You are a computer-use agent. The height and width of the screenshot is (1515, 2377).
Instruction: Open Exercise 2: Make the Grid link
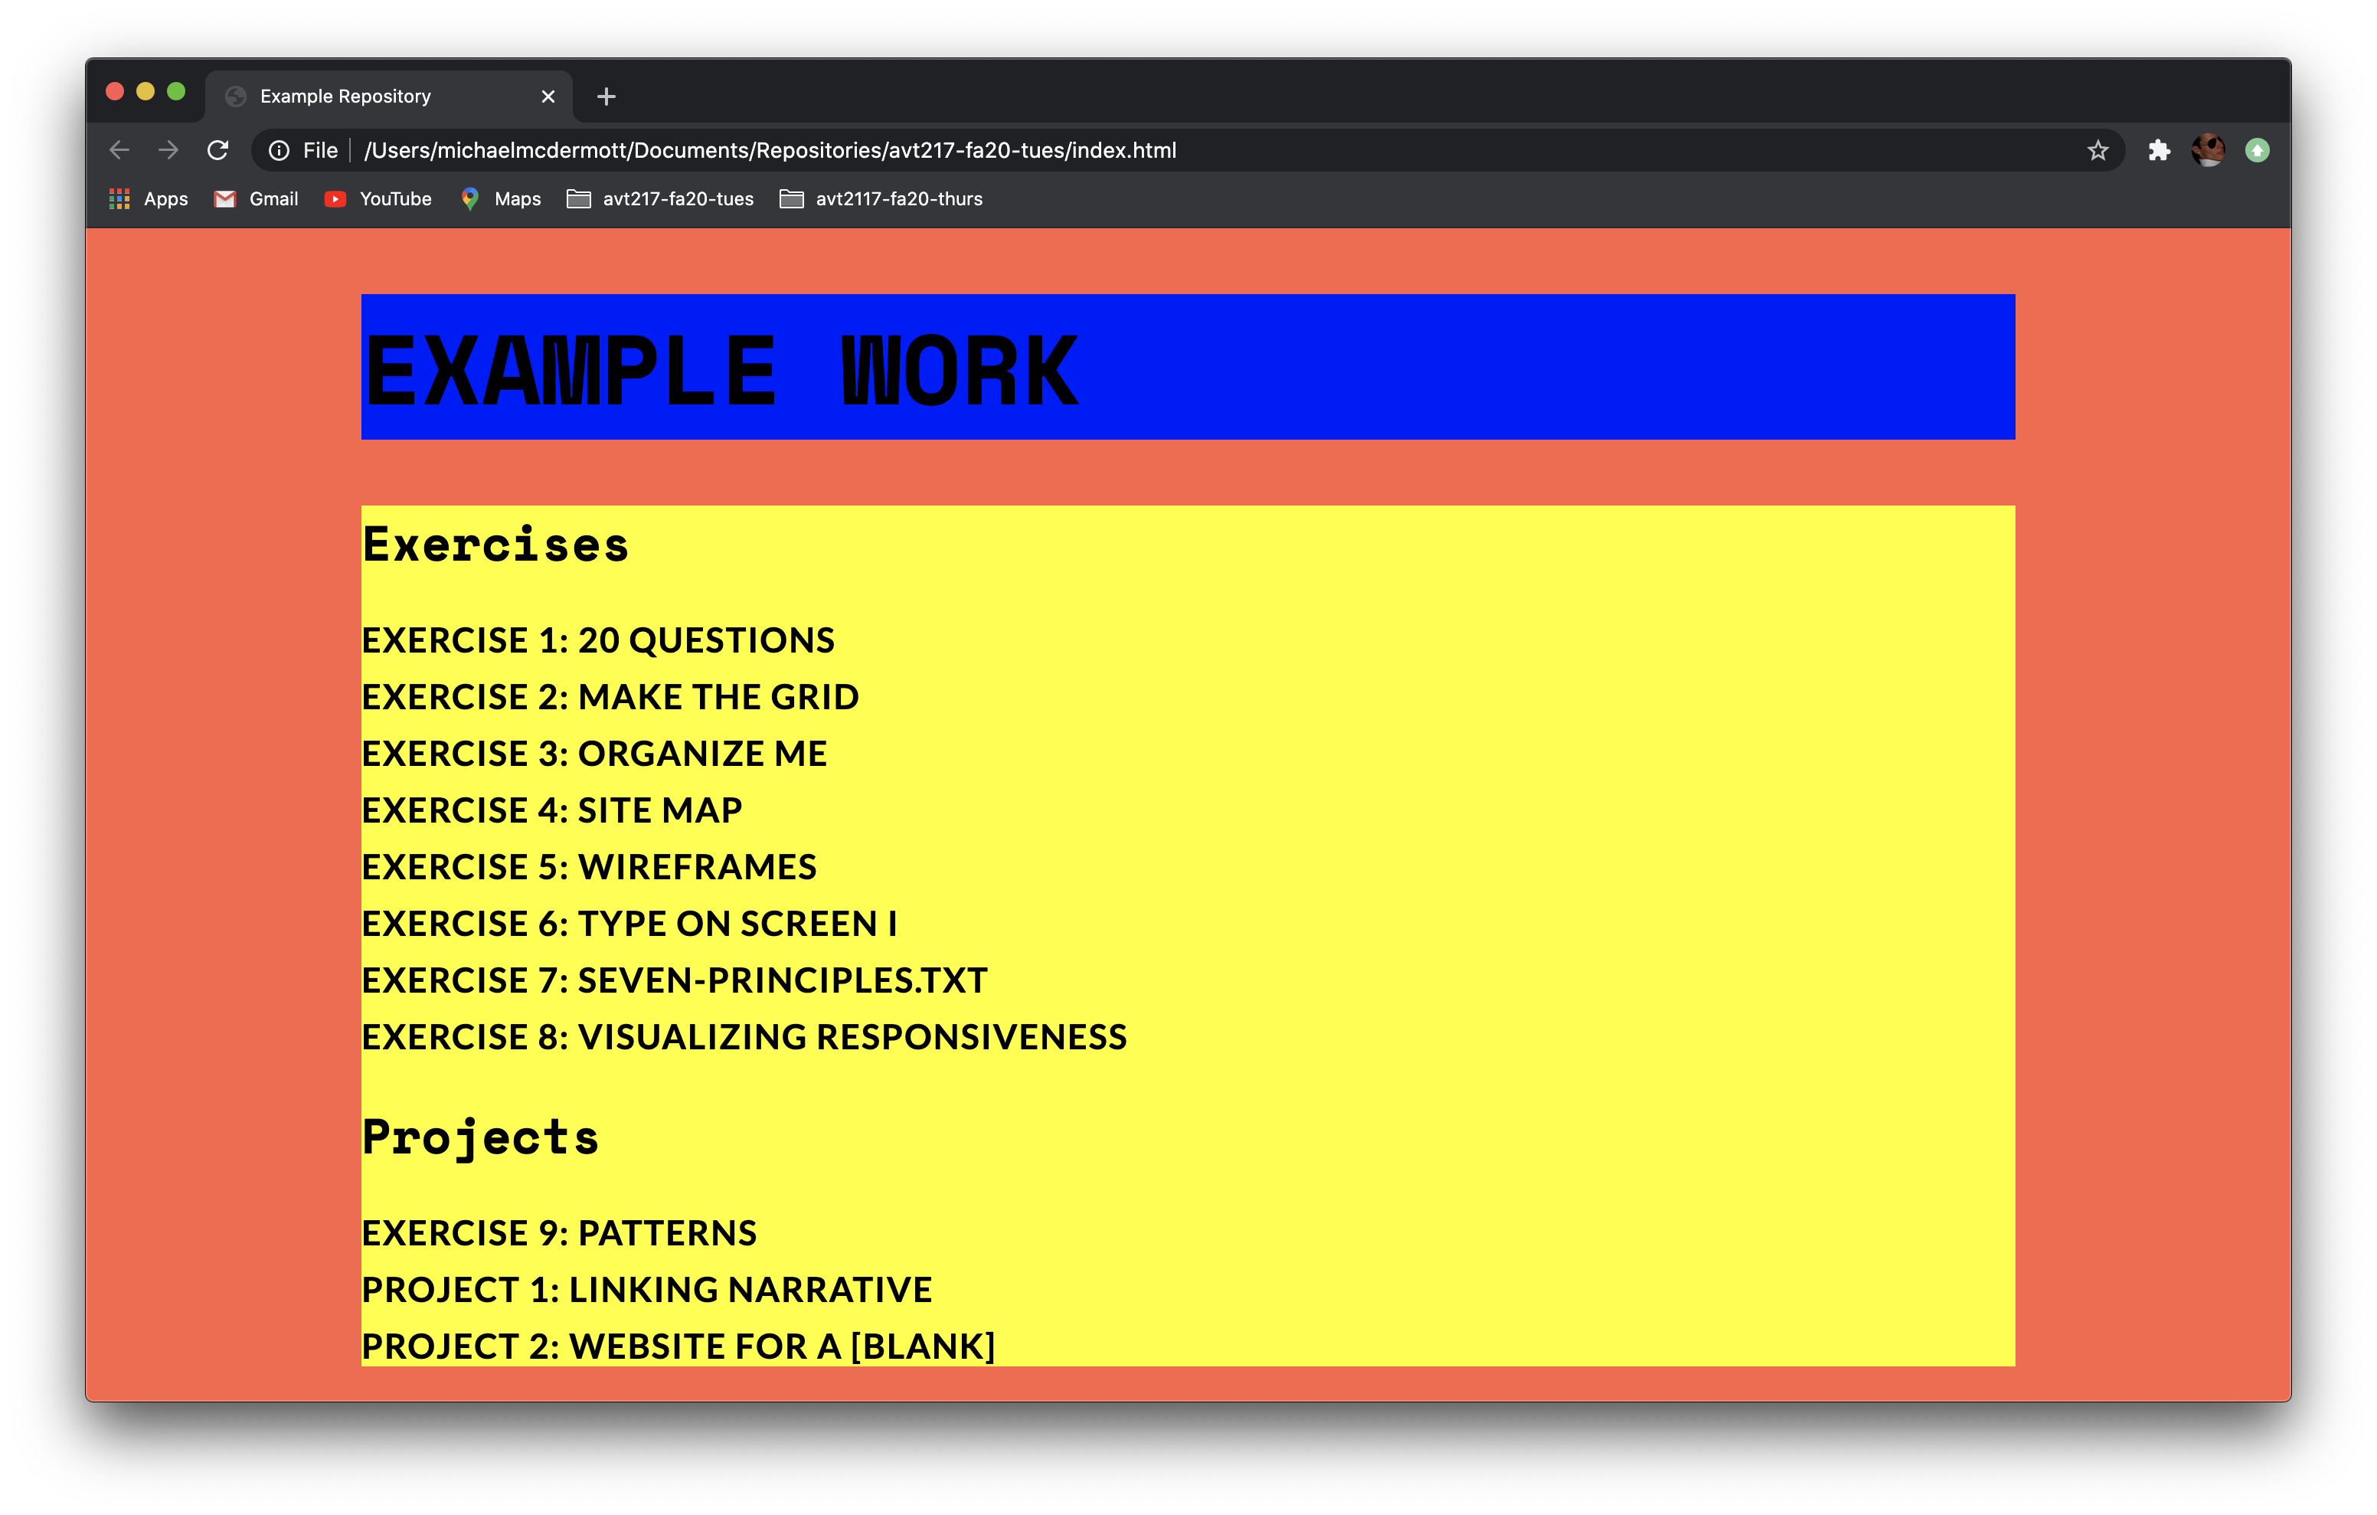610,696
